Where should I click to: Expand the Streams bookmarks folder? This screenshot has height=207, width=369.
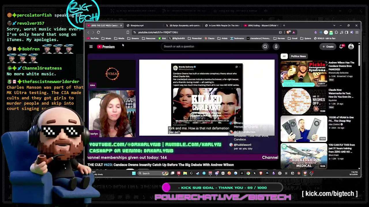click(133, 39)
